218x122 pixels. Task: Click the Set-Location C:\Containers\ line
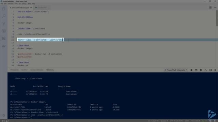(33, 12)
